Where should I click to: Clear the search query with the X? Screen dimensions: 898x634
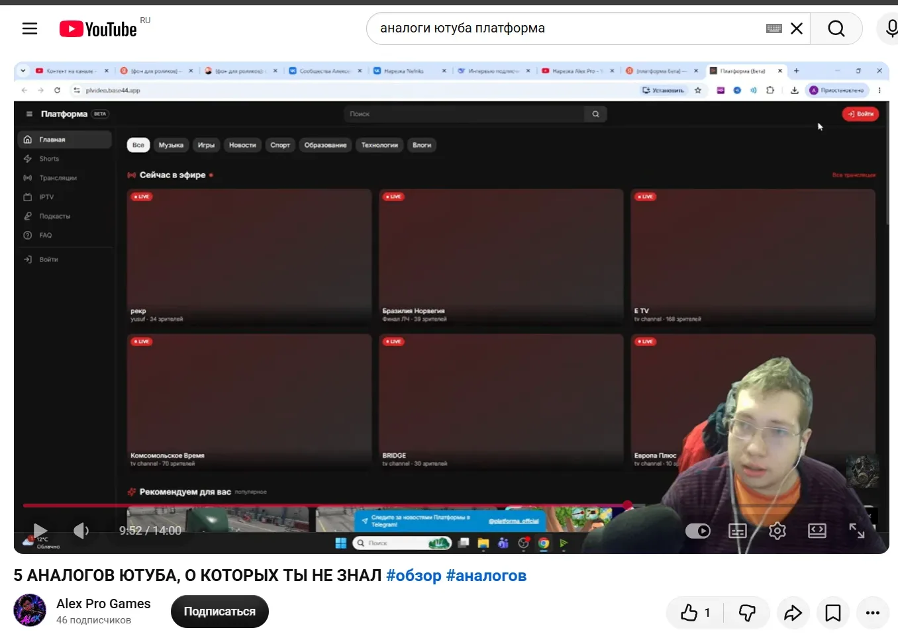click(x=797, y=28)
